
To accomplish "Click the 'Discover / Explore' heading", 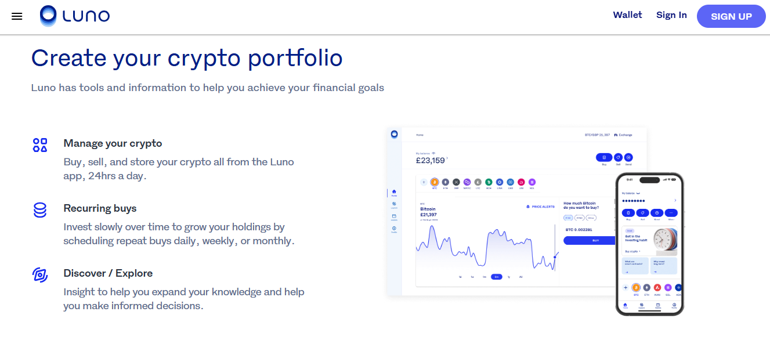I will (108, 273).
